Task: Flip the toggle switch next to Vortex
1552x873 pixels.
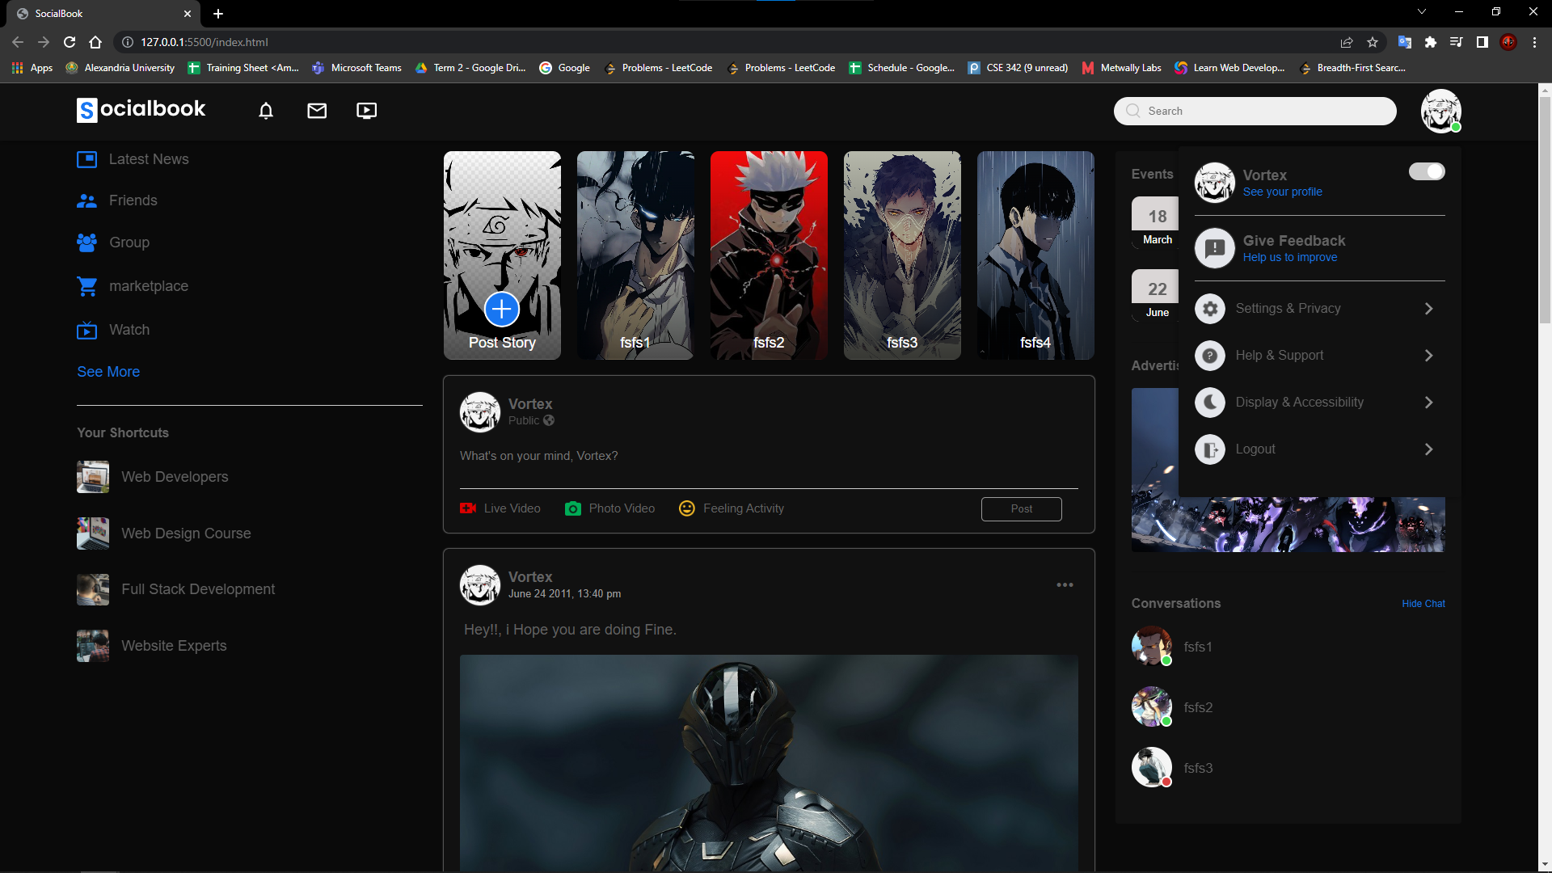Action: [1427, 171]
